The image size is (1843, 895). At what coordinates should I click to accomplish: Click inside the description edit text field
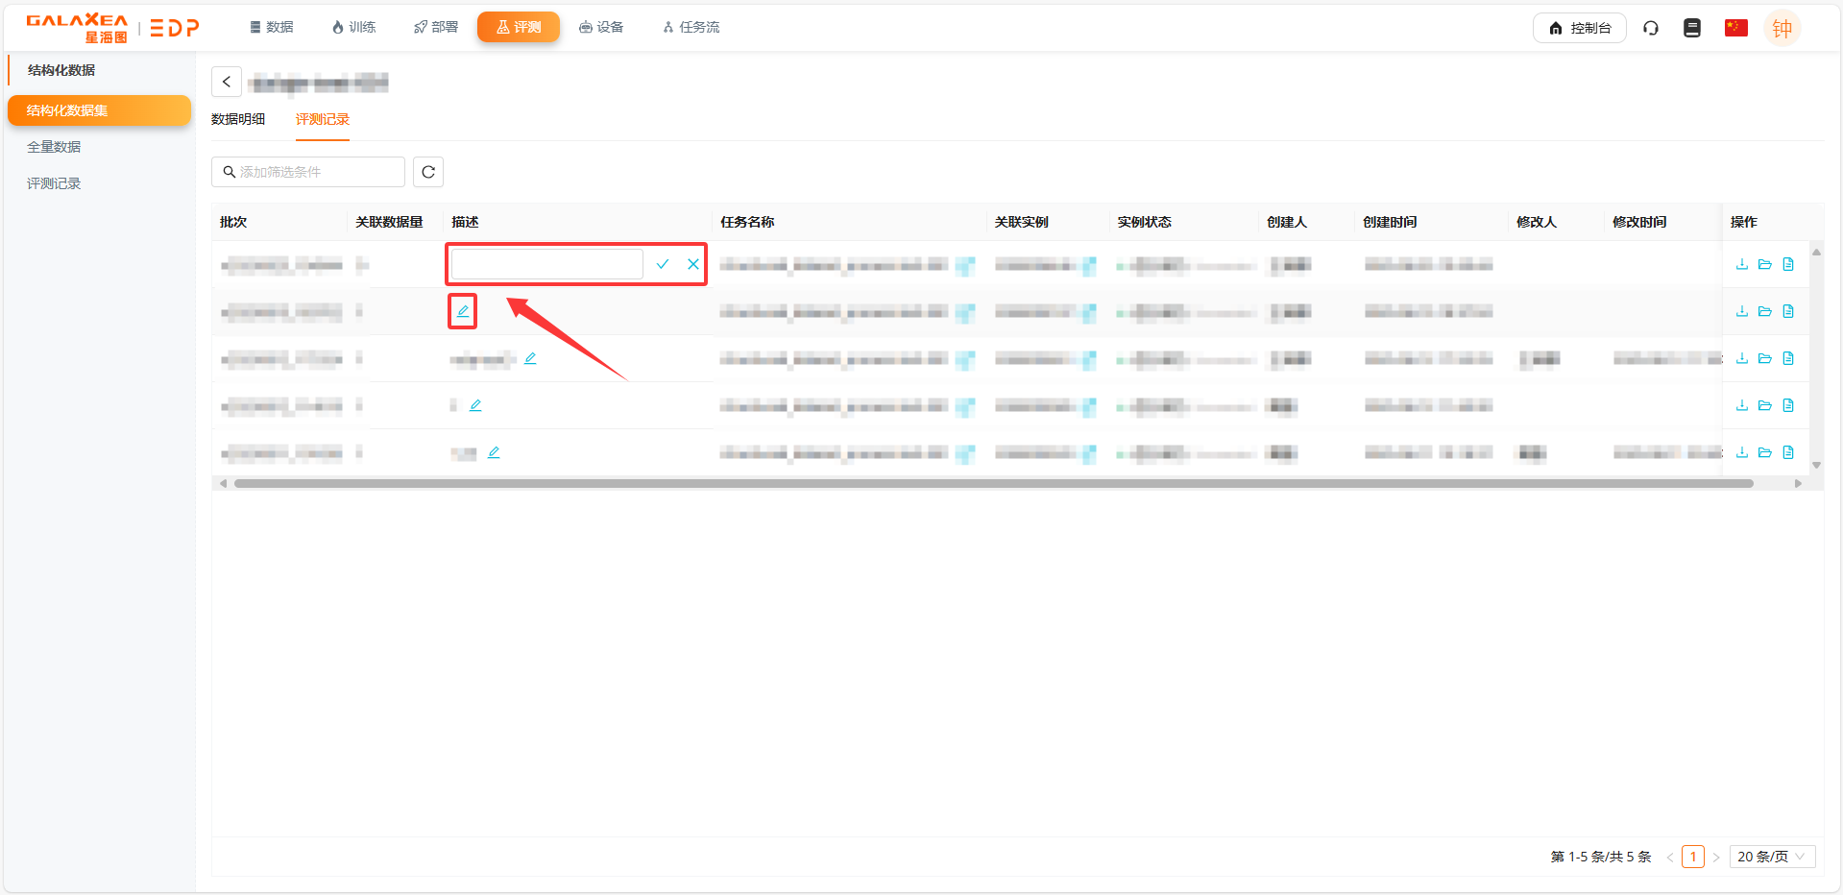tap(546, 264)
